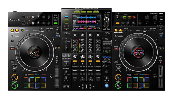Tap the right deck LOOP OUT button
This screenshot has width=173, height=99.
click(121, 30)
